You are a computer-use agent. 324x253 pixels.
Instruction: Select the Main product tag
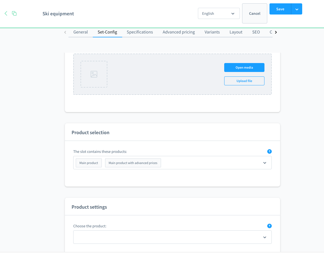point(89,163)
